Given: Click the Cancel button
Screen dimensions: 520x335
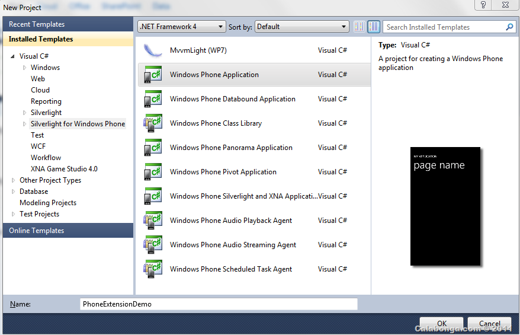Looking at the screenshot, I should 489,324.
